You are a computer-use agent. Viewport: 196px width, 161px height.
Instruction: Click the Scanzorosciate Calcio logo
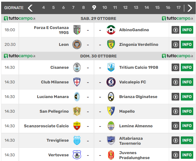(77, 126)
